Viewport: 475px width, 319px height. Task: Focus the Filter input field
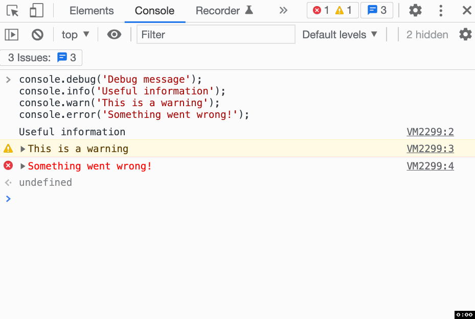click(216, 35)
